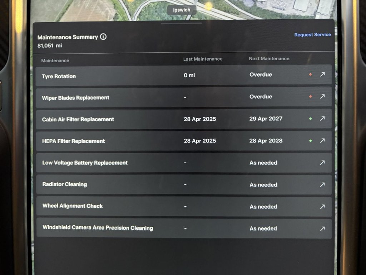366x275 pixels.
Task: Open the Wiper Blades Replacement arrow
Action: (x=322, y=96)
